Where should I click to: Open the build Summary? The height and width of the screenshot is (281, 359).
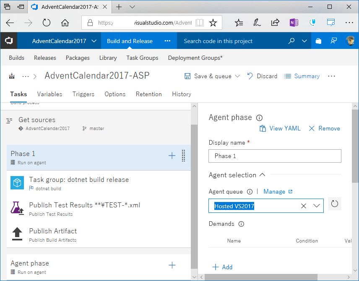pyautogui.click(x=302, y=76)
